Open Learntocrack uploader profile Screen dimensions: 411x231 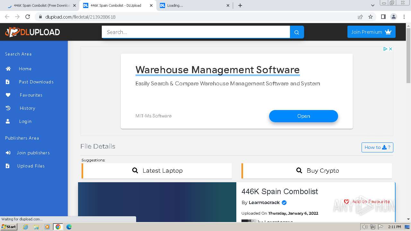coord(264,202)
